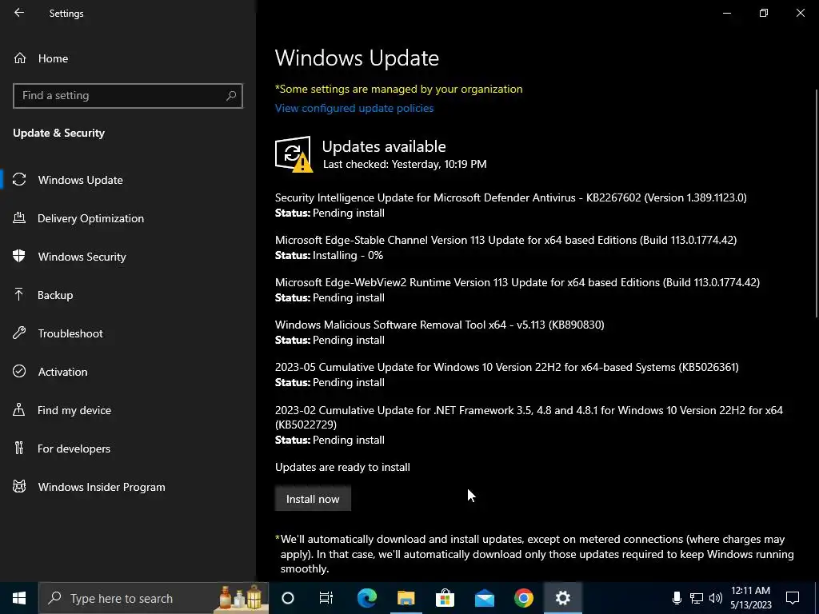The image size is (819, 614).
Task: Click the Settings gear on the taskbar
Action: [x=562, y=598]
